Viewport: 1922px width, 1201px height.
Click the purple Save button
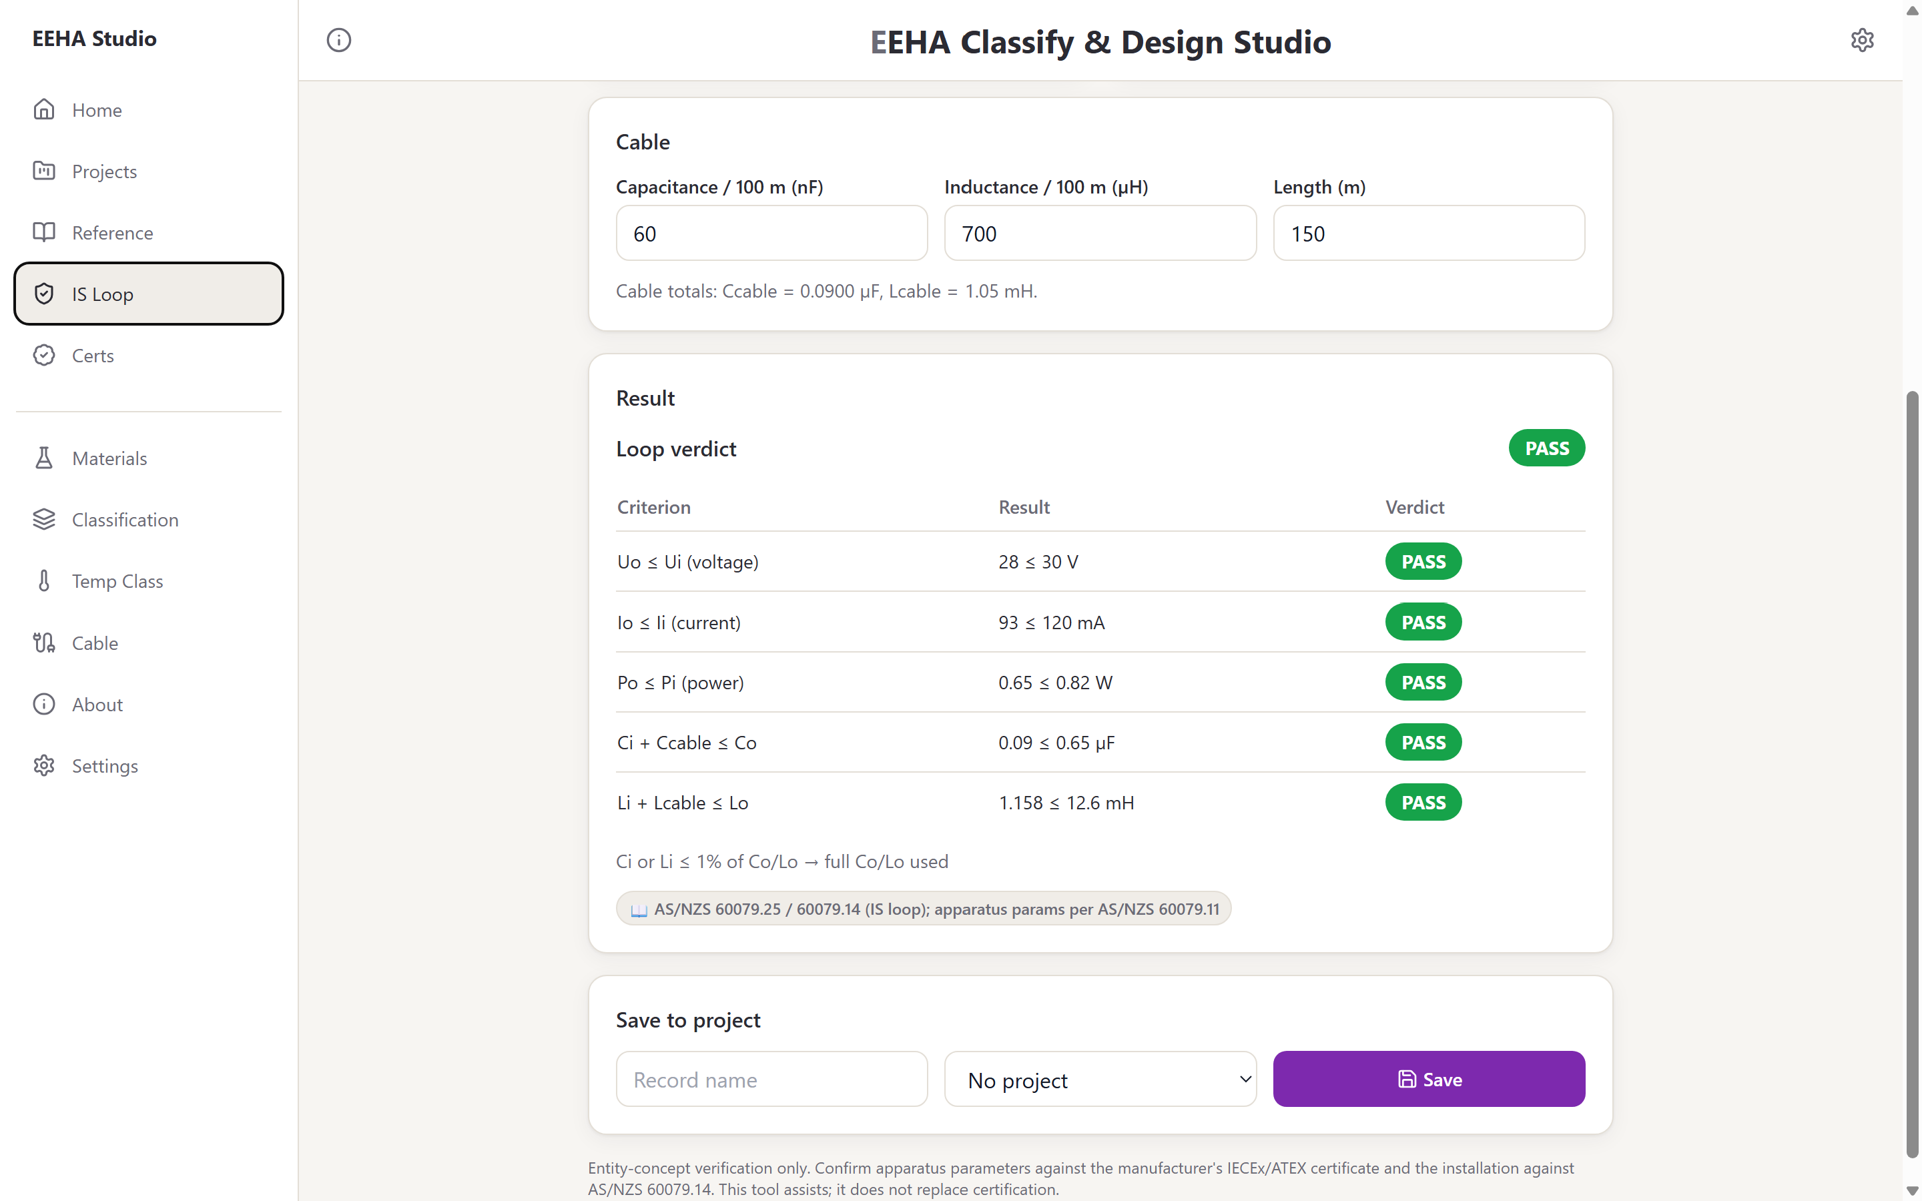pos(1428,1079)
